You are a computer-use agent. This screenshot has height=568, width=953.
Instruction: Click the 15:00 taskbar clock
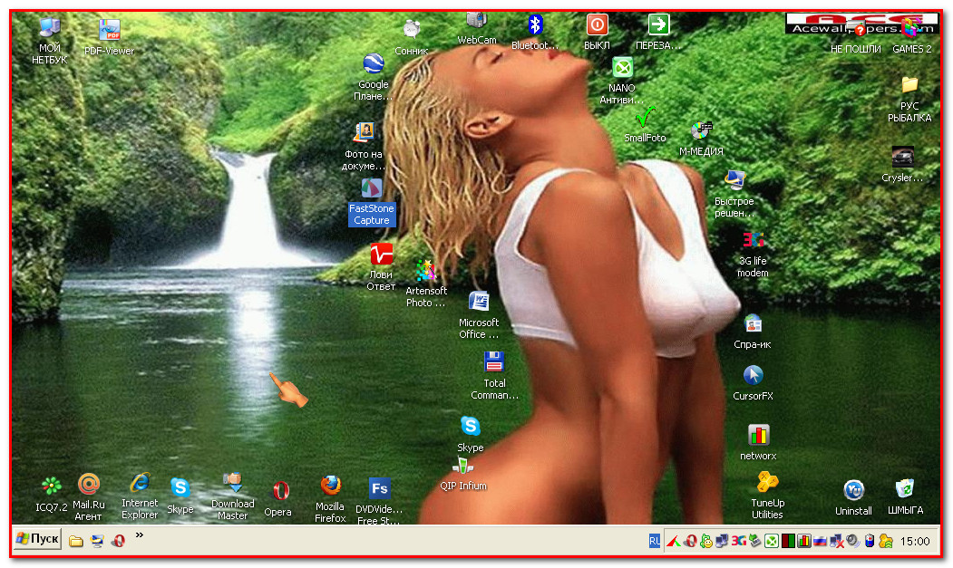pyautogui.click(x=915, y=541)
